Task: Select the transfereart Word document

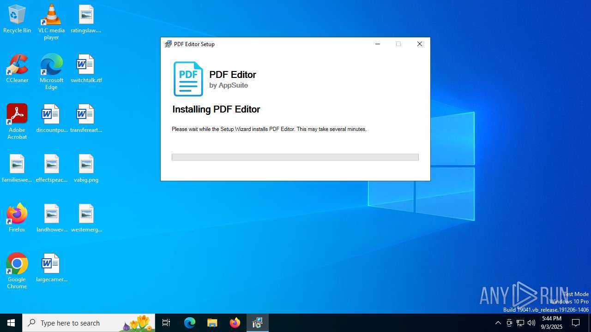Action: click(x=86, y=119)
